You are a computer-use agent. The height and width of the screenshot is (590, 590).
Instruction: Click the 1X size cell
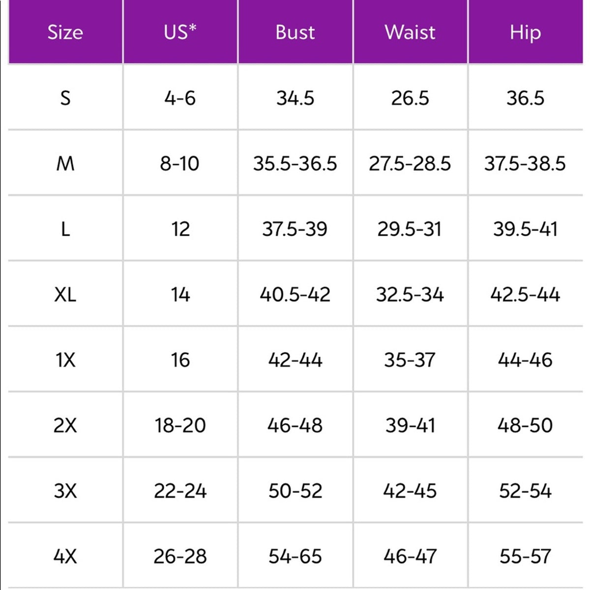click(x=65, y=359)
